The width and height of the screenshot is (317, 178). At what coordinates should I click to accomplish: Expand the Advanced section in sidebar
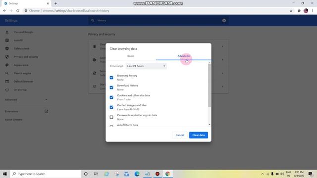(x=26, y=100)
